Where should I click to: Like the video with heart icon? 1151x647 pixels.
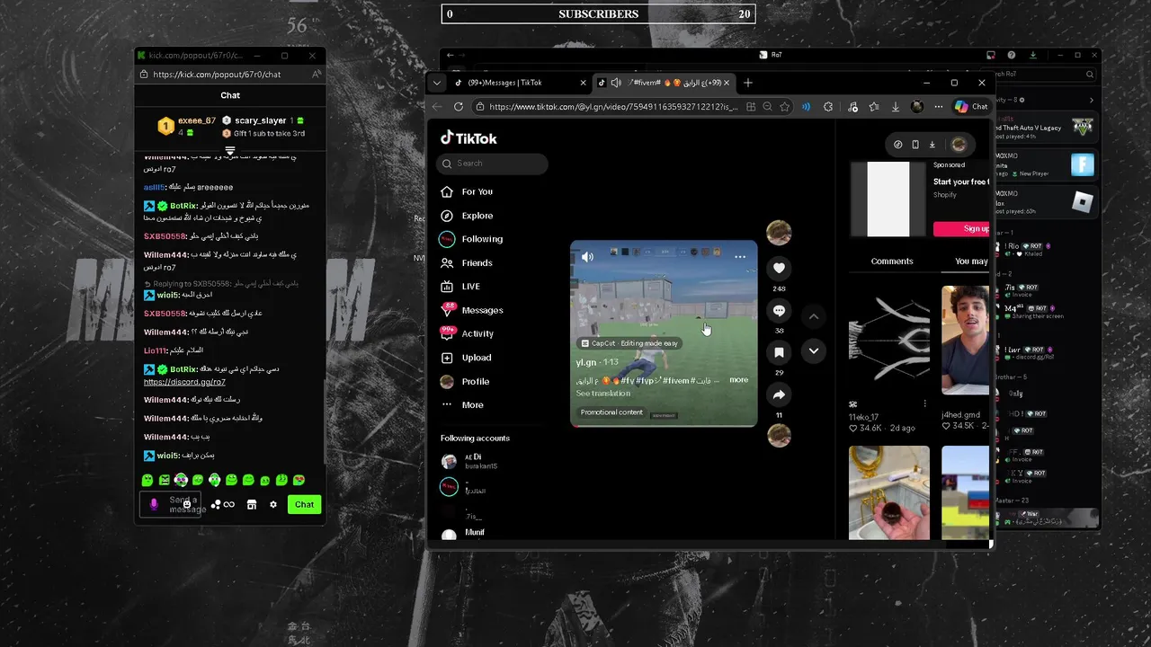click(x=779, y=268)
